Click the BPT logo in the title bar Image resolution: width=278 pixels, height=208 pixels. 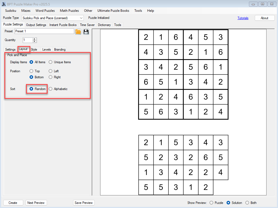[x=3, y=4]
